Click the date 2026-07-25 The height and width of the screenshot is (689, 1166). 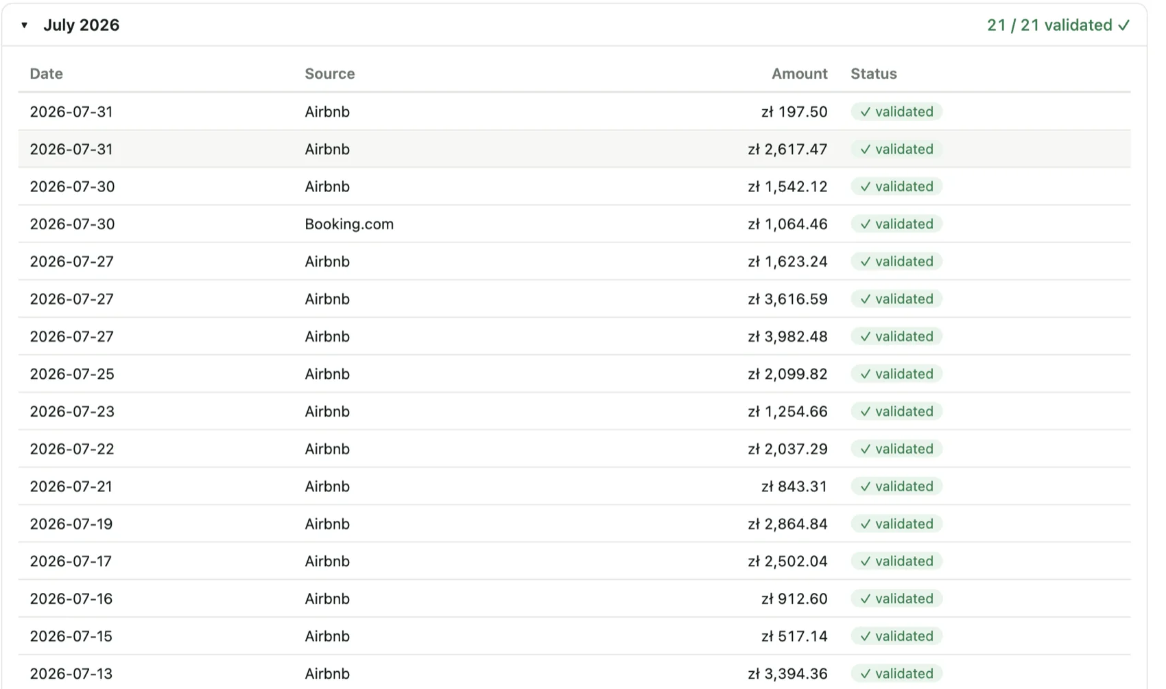pos(72,374)
